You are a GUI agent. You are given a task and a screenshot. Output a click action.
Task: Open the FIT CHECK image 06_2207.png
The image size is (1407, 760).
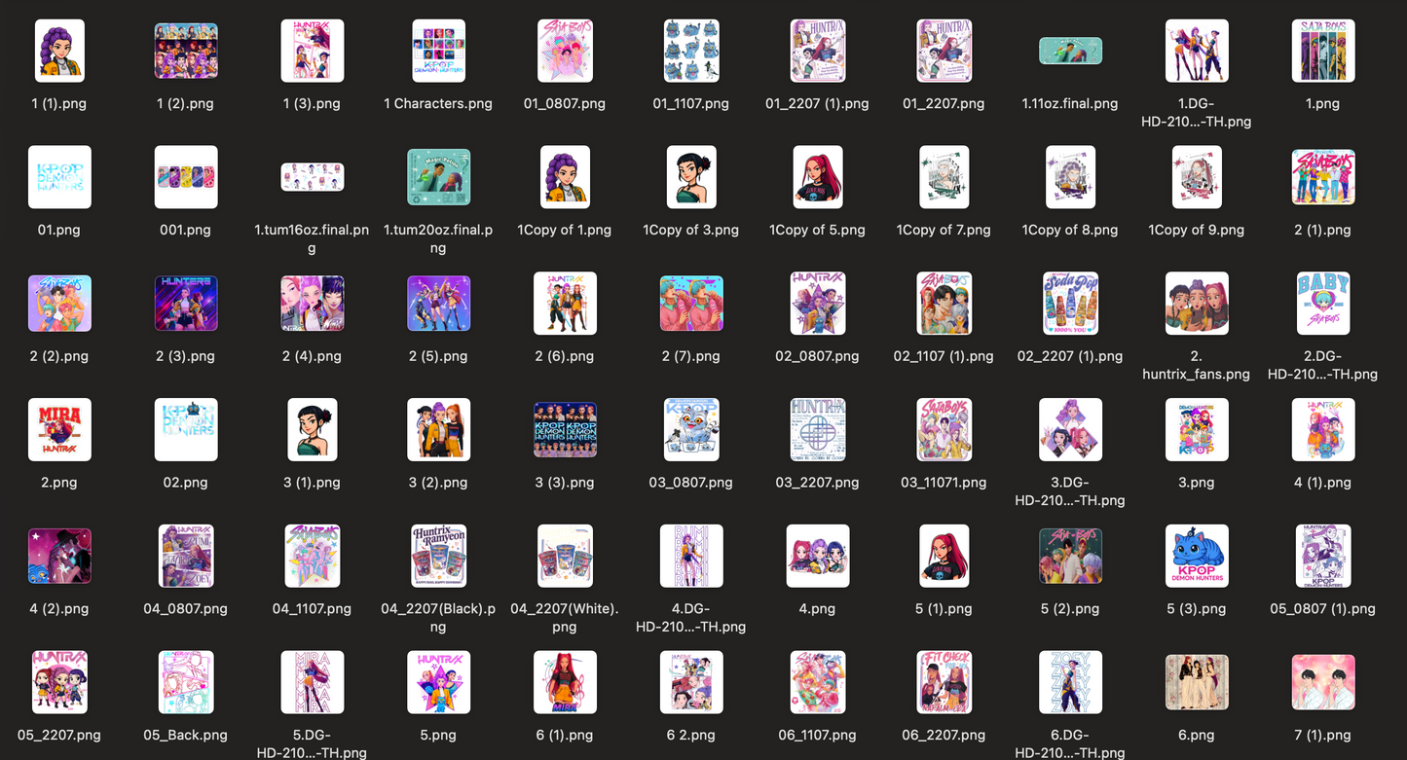[944, 682]
